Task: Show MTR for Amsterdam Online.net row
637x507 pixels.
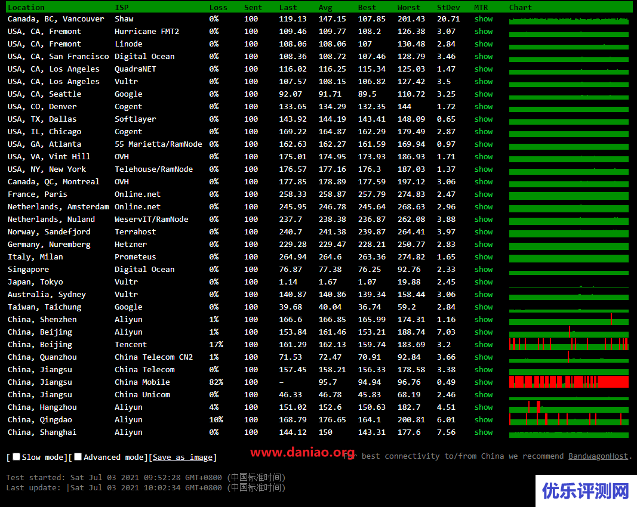Action: [484, 206]
